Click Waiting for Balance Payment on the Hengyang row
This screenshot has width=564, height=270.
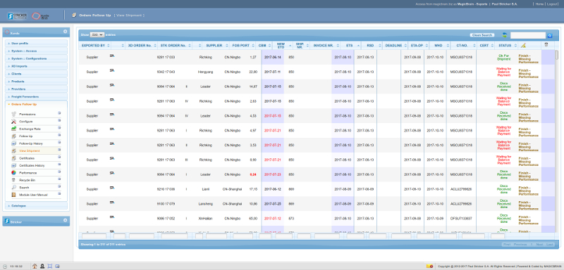pyautogui.click(x=503, y=72)
